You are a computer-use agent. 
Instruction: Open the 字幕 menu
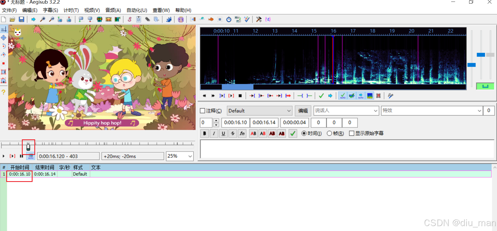click(x=51, y=10)
